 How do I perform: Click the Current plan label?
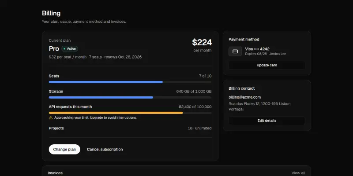click(60, 40)
